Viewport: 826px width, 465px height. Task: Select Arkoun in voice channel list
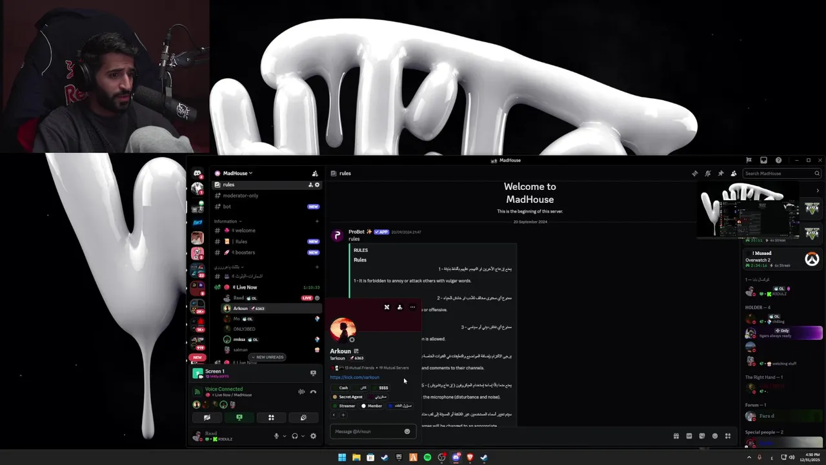click(270, 308)
